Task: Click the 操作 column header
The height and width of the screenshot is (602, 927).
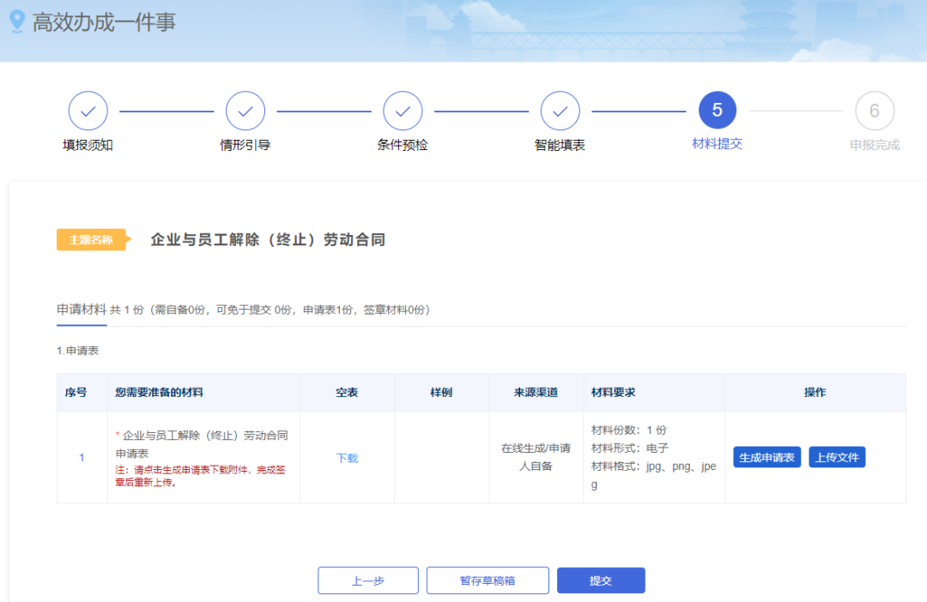Action: [x=815, y=392]
